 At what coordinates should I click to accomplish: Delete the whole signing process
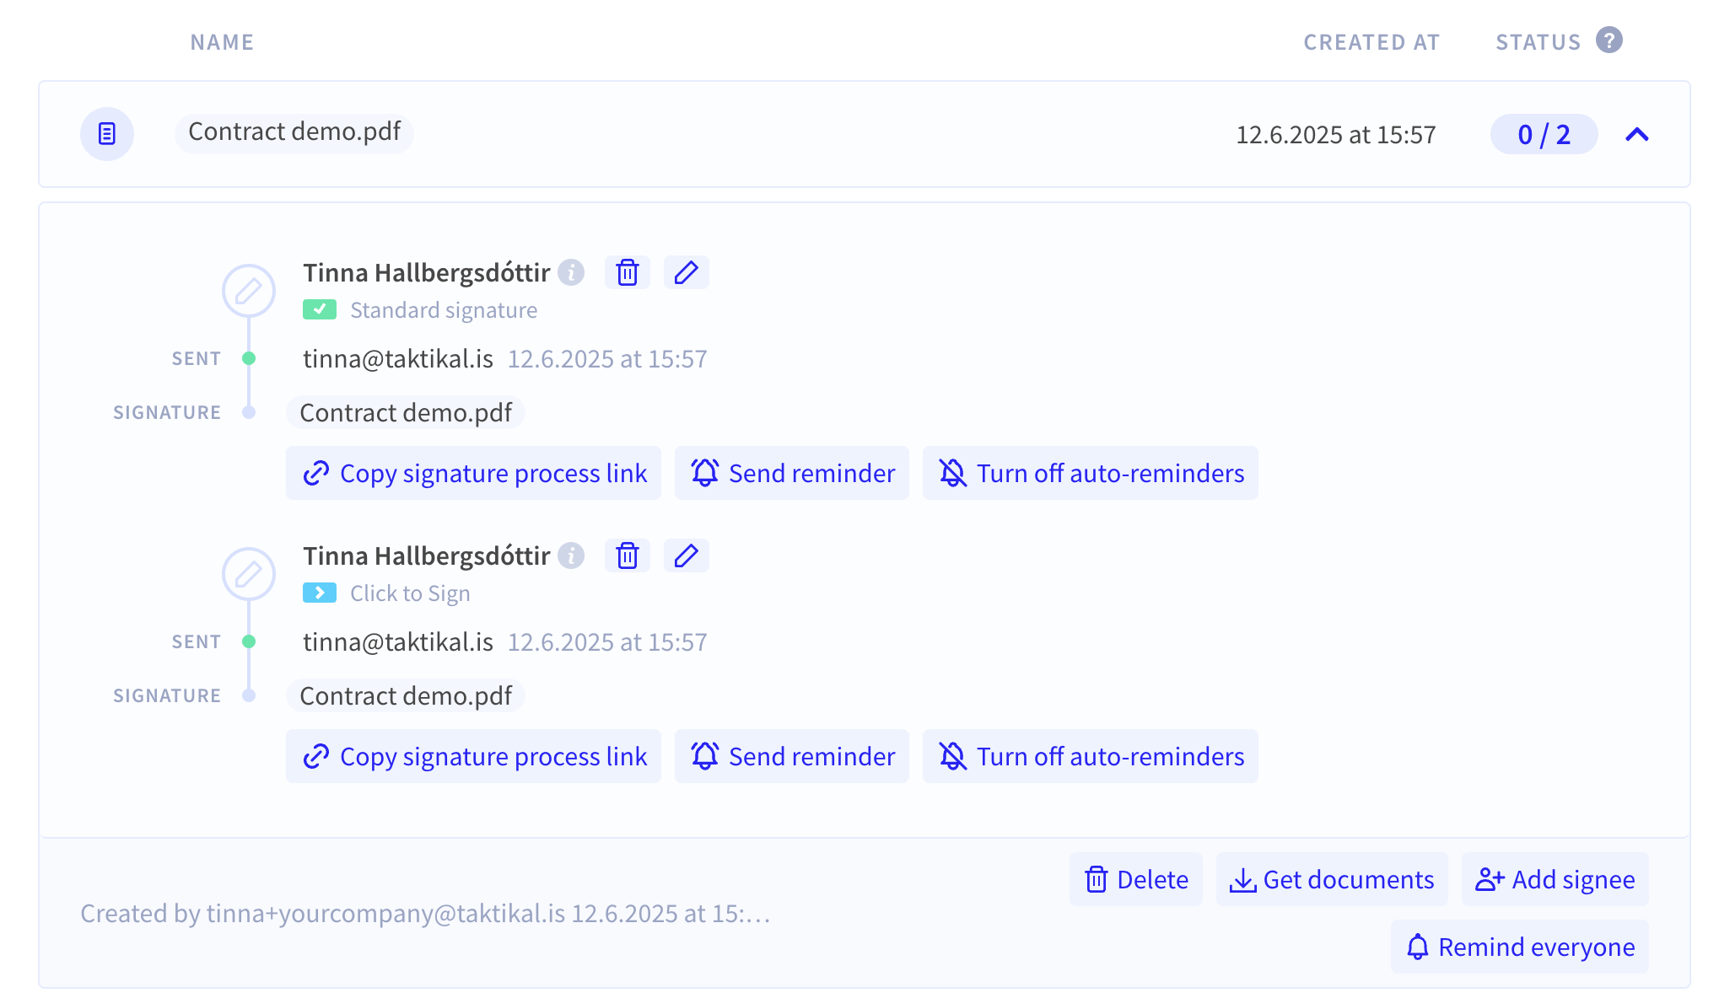[x=1136, y=879]
